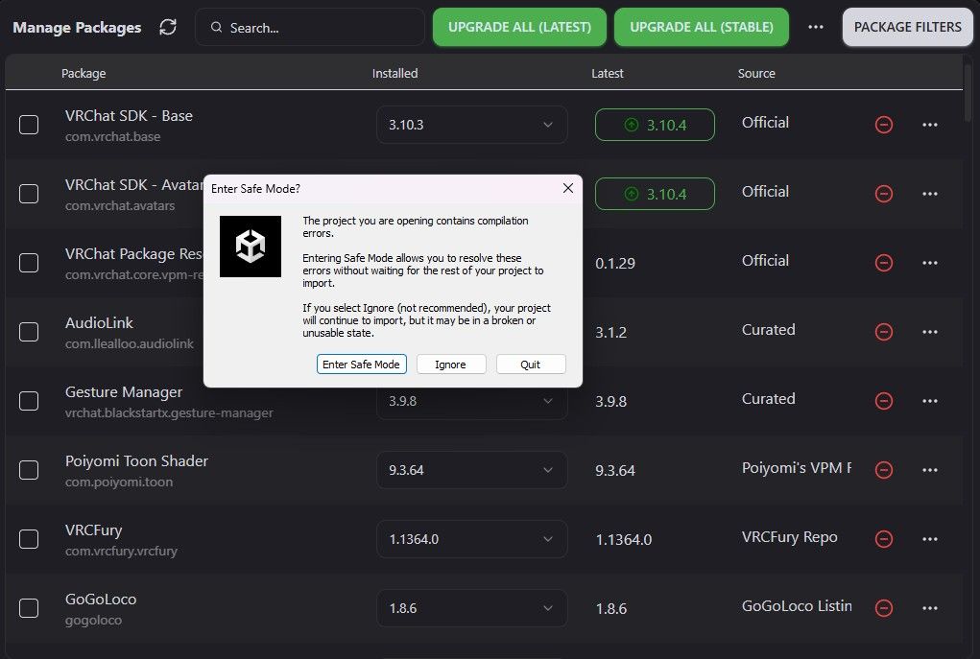Click Upgrade All (Stable)

(702, 27)
